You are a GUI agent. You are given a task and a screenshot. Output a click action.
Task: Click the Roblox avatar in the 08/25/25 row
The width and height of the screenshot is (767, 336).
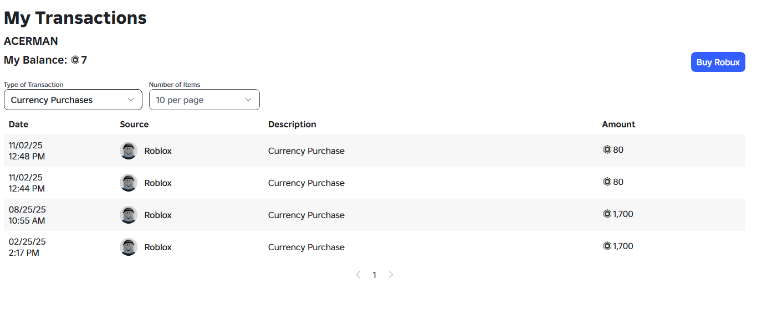coord(129,215)
